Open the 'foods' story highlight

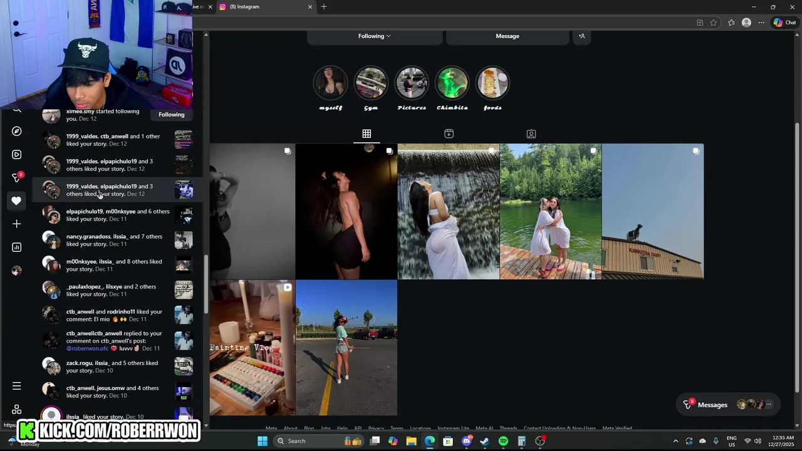pyautogui.click(x=492, y=83)
